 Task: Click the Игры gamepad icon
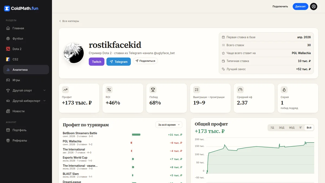pos(8,80)
